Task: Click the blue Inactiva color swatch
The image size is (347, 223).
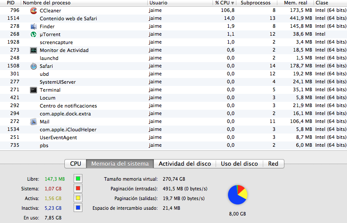Action: click(x=78, y=208)
